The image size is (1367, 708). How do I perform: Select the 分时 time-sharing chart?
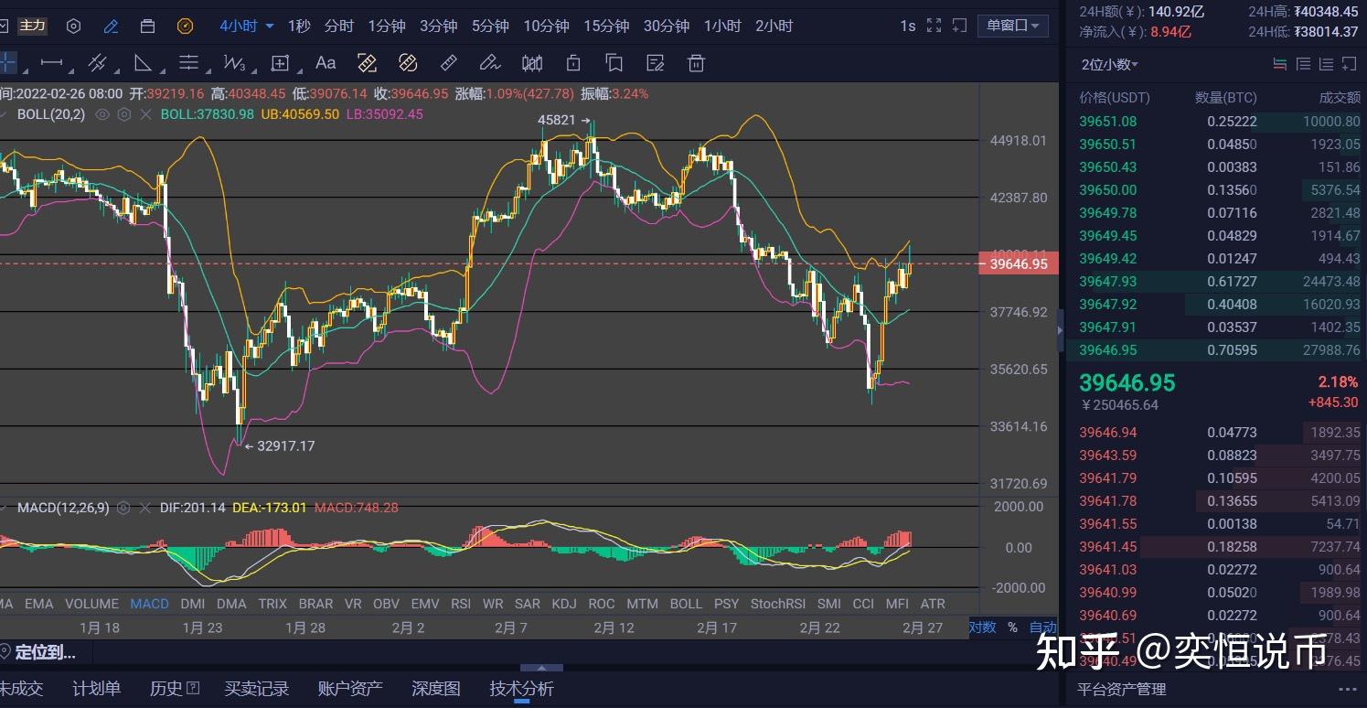tap(339, 26)
